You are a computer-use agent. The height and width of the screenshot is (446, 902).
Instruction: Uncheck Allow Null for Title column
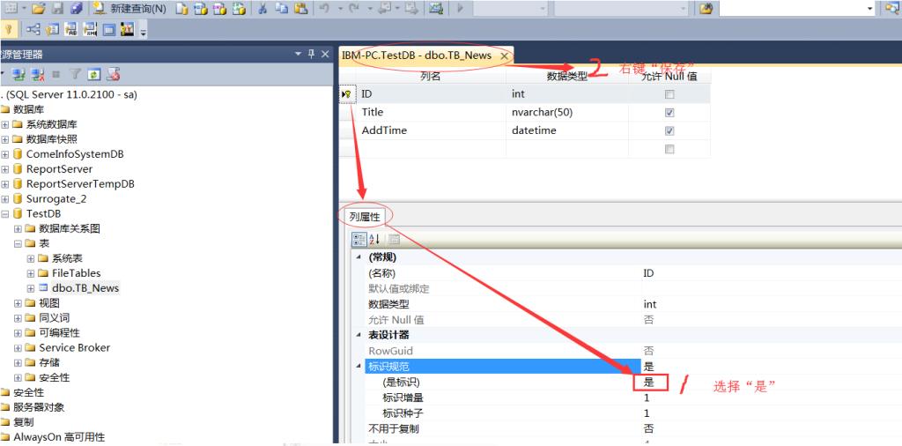point(669,113)
